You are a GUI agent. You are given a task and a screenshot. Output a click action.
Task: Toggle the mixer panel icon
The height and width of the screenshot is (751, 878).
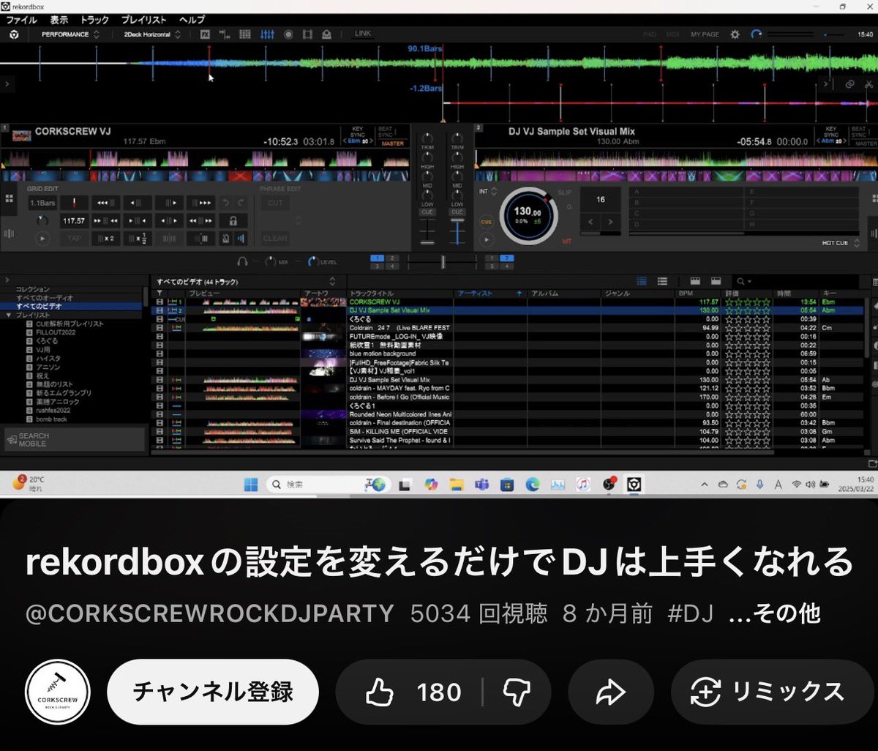[267, 34]
